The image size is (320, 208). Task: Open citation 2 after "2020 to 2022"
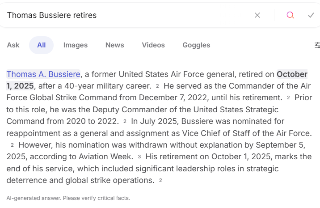pyautogui.click(x=125, y=121)
